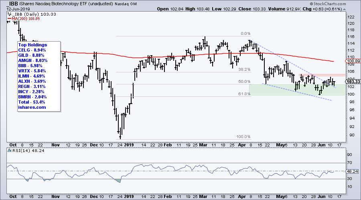Click the StockCharts.com copyright text
The width and height of the screenshot is (361, 200).
[328, 4]
